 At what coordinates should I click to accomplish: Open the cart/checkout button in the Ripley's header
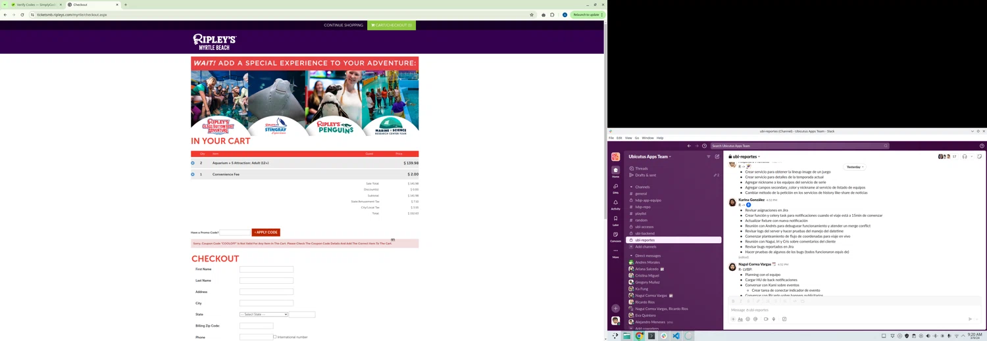click(392, 25)
